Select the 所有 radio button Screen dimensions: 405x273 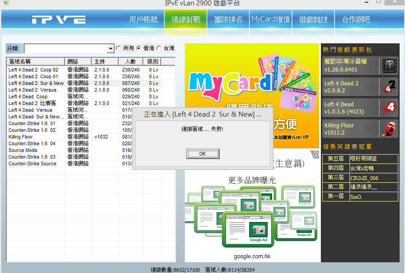click(x=119, y=48)
